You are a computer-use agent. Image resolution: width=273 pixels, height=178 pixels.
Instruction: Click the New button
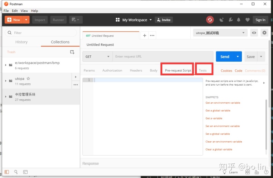click(x=14, y=20)
